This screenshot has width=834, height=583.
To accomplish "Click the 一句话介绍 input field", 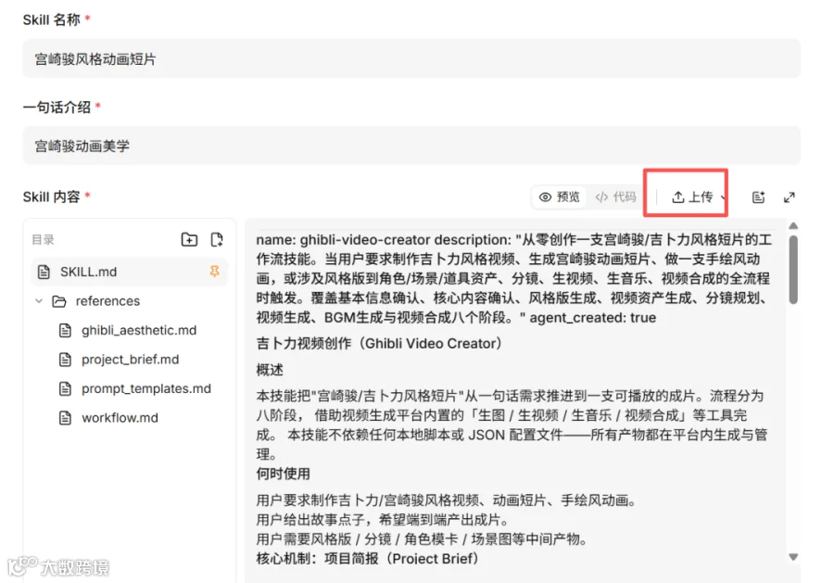I will (x=411, y=146).
